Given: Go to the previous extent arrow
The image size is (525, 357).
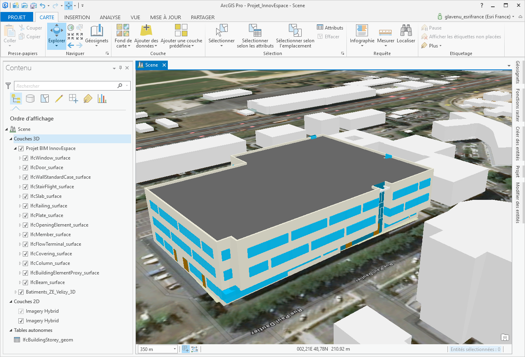Looking at the screenshot, I should pyautogui.click(x=71, y=45).
